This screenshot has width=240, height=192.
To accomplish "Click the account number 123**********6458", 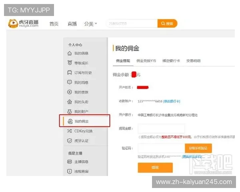I will click(x=150, y=101).
